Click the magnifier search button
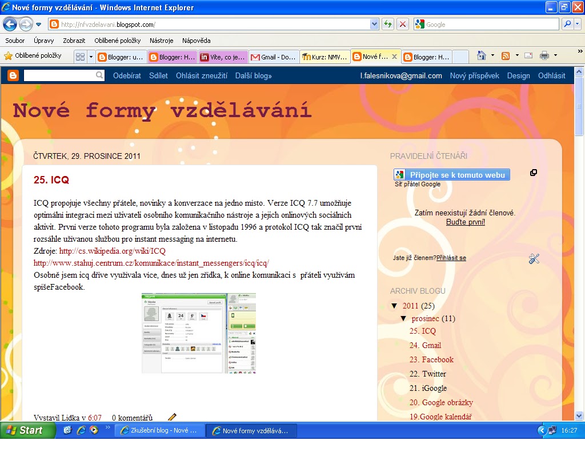585x460 pixels. coord(567,24)
